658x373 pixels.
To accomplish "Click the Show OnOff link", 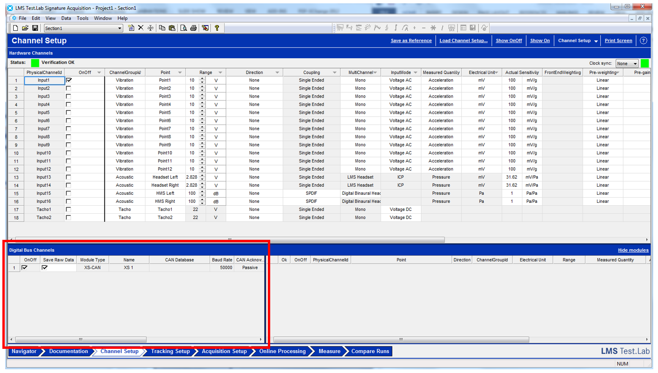I will [509, 41].
